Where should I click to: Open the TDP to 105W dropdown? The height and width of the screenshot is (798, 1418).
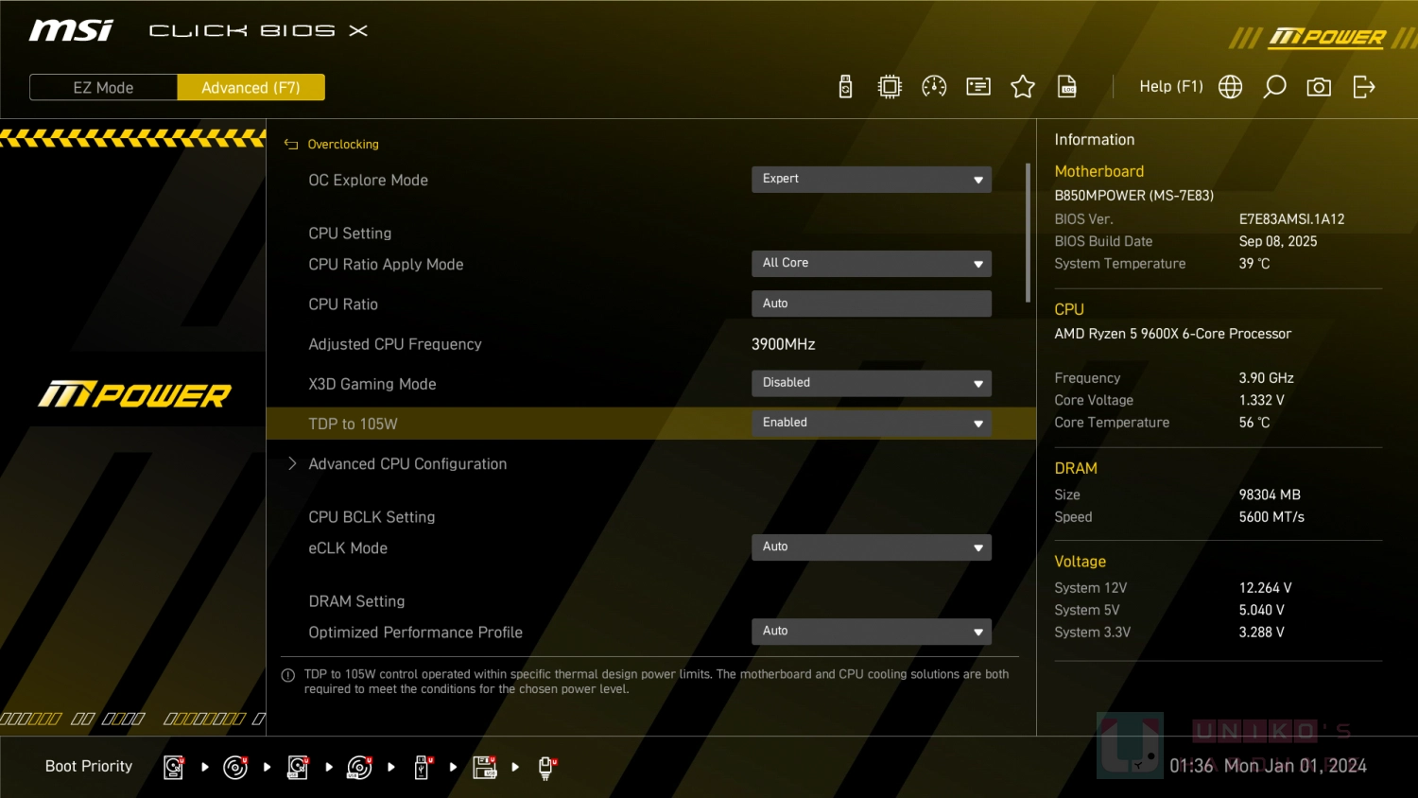pyautogui.click(x=871, y=424)
